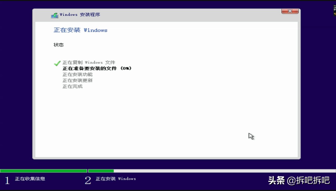Click the 正在安装 Windows heading
Image resolution: width=336 pixels, height=191 pixels.
coord(80,30)
